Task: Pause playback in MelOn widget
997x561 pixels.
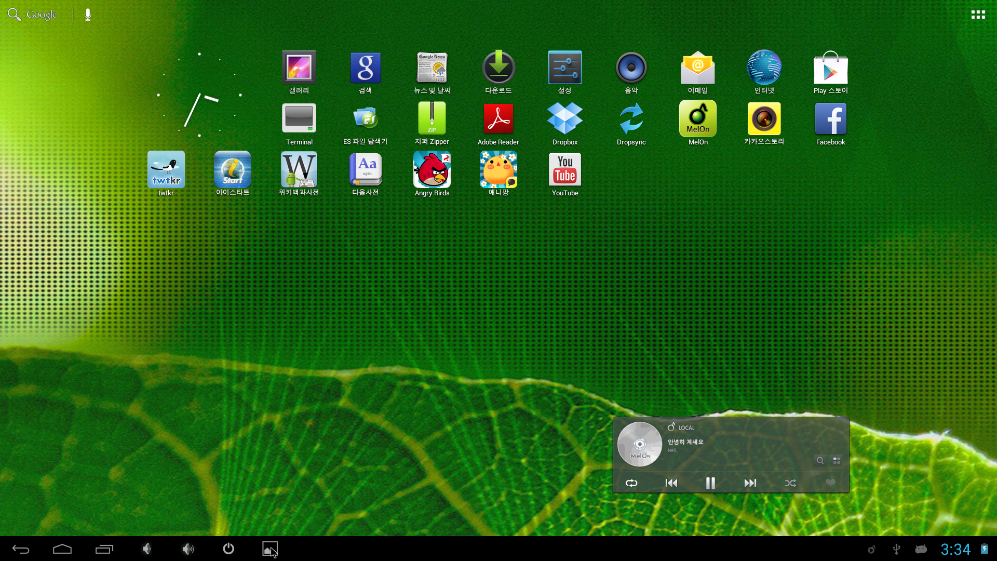Action: [710, 483]
